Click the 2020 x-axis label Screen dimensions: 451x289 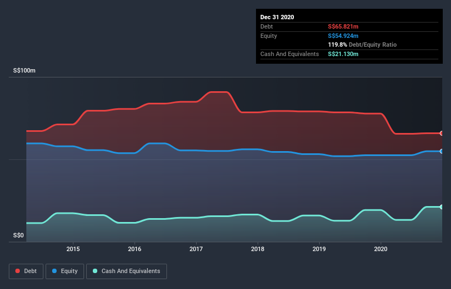(x=381, y=249)
